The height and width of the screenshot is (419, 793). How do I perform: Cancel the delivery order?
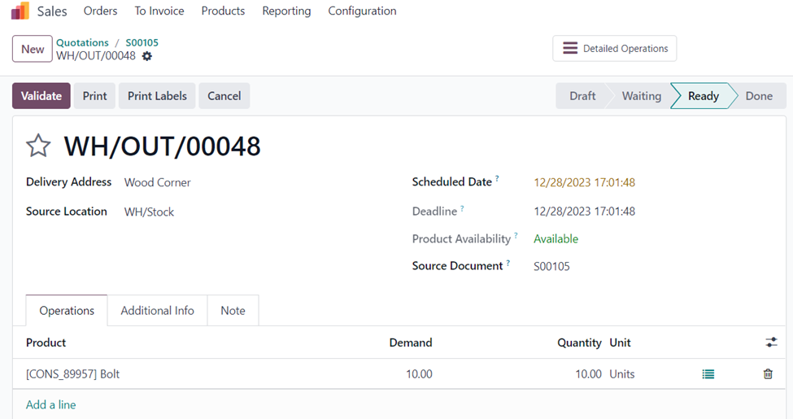[224, 96]
